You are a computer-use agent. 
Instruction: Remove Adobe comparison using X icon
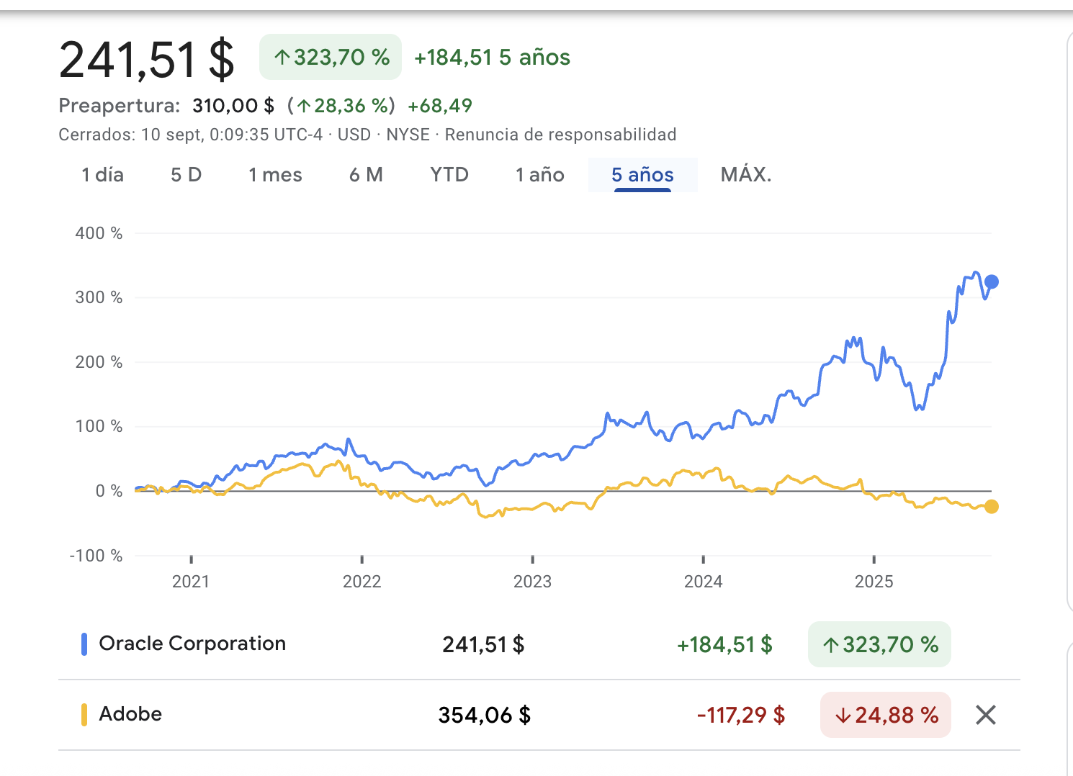(x=985, y=715)
